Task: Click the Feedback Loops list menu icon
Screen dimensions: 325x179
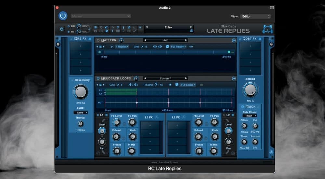Action: (100, 85)
